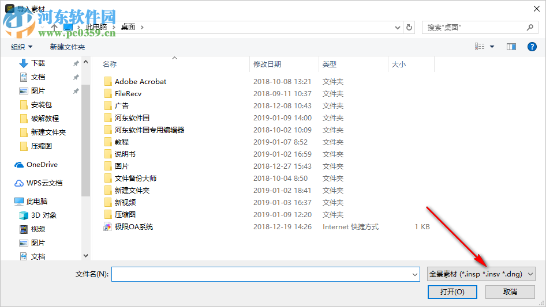The height and width of the screenshot is (307, 546).
Task: Open the 组织 dropdown menu
Action: [x=21, y=47]
